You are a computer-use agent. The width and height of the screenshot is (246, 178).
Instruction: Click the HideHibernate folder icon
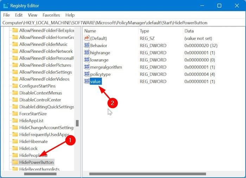point(15,141)
